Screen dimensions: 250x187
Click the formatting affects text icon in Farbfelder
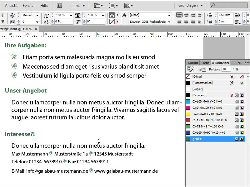pyautogui.click(x=204, y=70)
